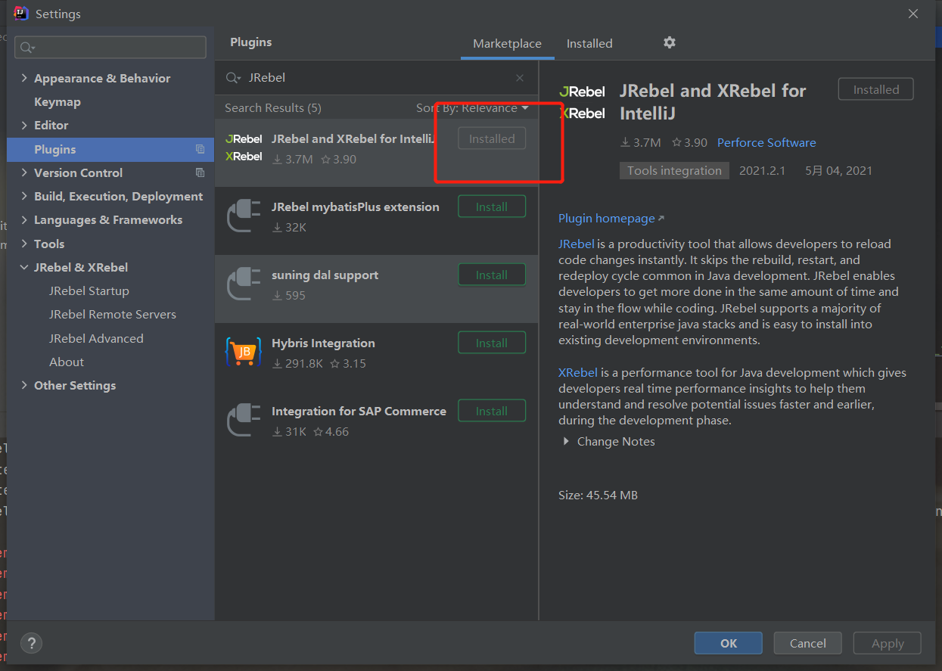942x671 pixels.
Task: Focus the settings search field
Action: click(110, 48)
